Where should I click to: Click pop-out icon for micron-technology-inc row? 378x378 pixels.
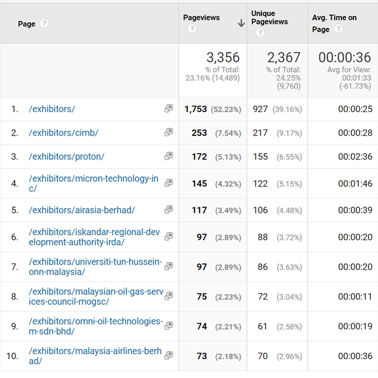(x=168, y=183)
